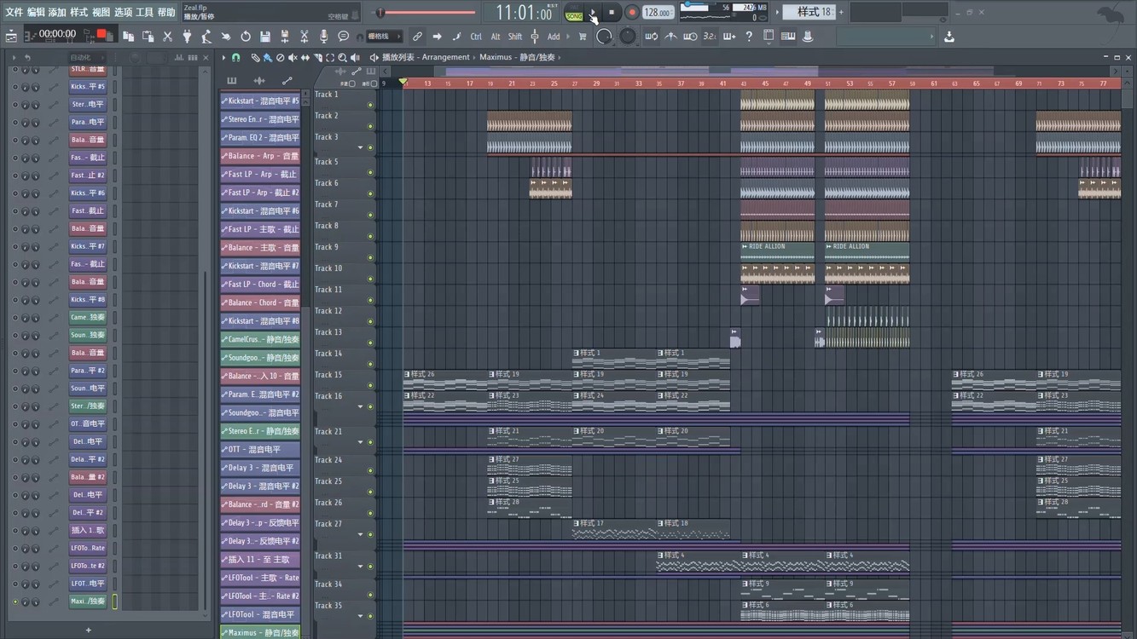This screenshot has height=639, width=1137.
Task: Toggle mute on Track 1
Action: [370, 105]
